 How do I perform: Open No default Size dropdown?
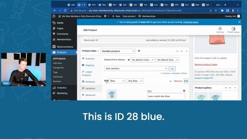click(x=167, y=60)
